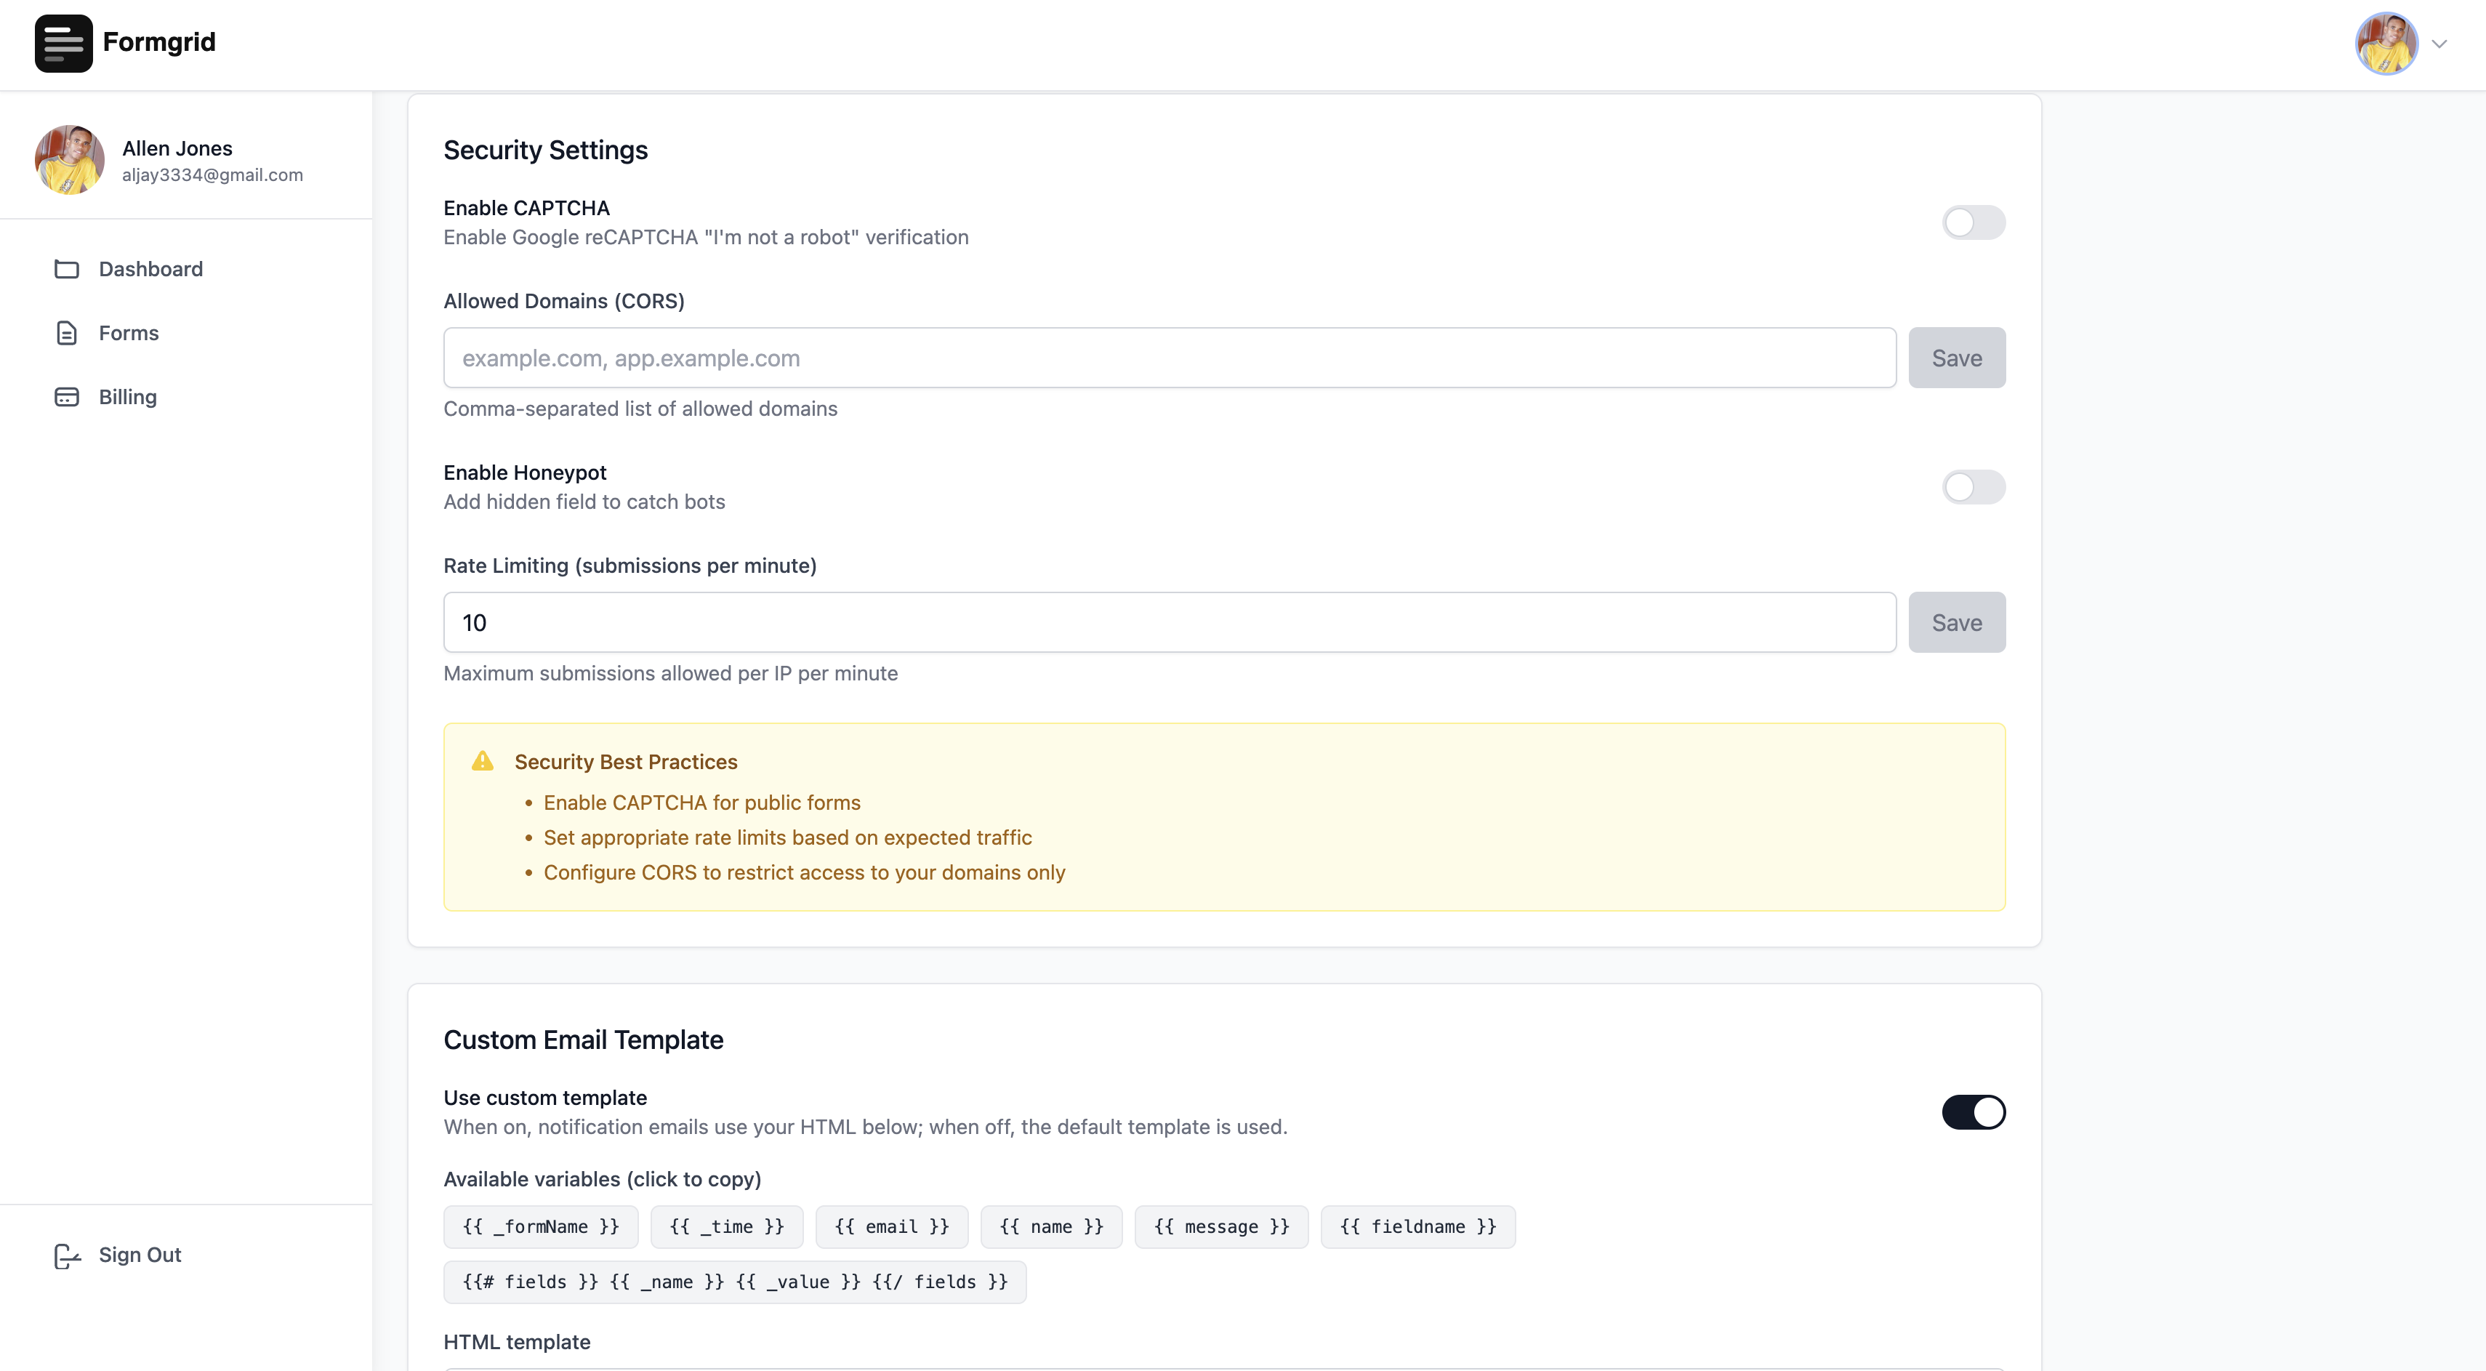Open the Forms menu item
The width and height of the screenshot is (2486, 1371).
[x=129, y=333]
